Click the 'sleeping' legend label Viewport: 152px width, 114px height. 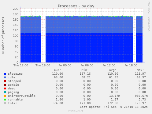15,74
